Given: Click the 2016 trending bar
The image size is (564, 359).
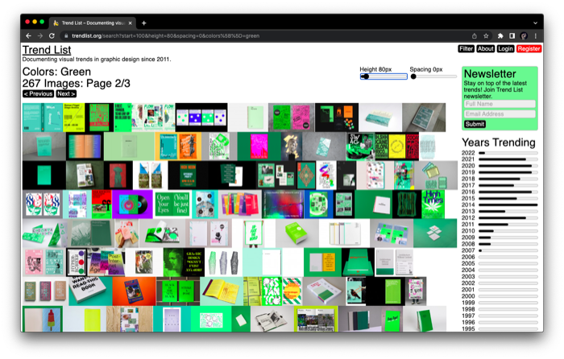Looking at the screenshot, I should tap(508, 192).
